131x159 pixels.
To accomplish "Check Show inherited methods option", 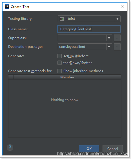I will pyautogui.click(x=59, y=71).
